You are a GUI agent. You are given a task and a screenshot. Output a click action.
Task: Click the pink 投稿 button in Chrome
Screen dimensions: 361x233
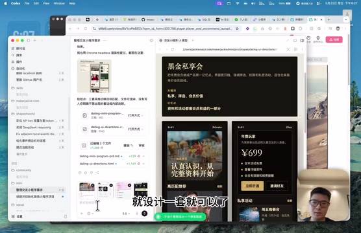334,39
